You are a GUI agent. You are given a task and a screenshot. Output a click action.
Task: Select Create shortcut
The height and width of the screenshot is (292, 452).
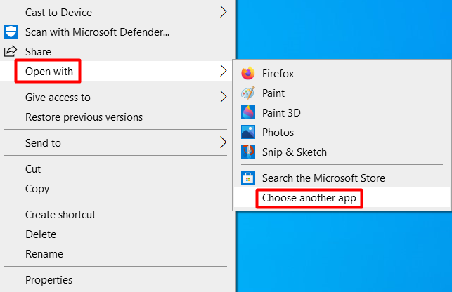point(60,214)
